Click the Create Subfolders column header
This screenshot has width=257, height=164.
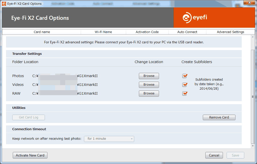[x=197, y=62]
